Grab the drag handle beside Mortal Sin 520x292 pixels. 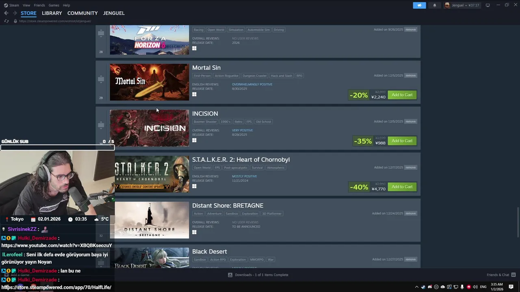pos(101,79)
